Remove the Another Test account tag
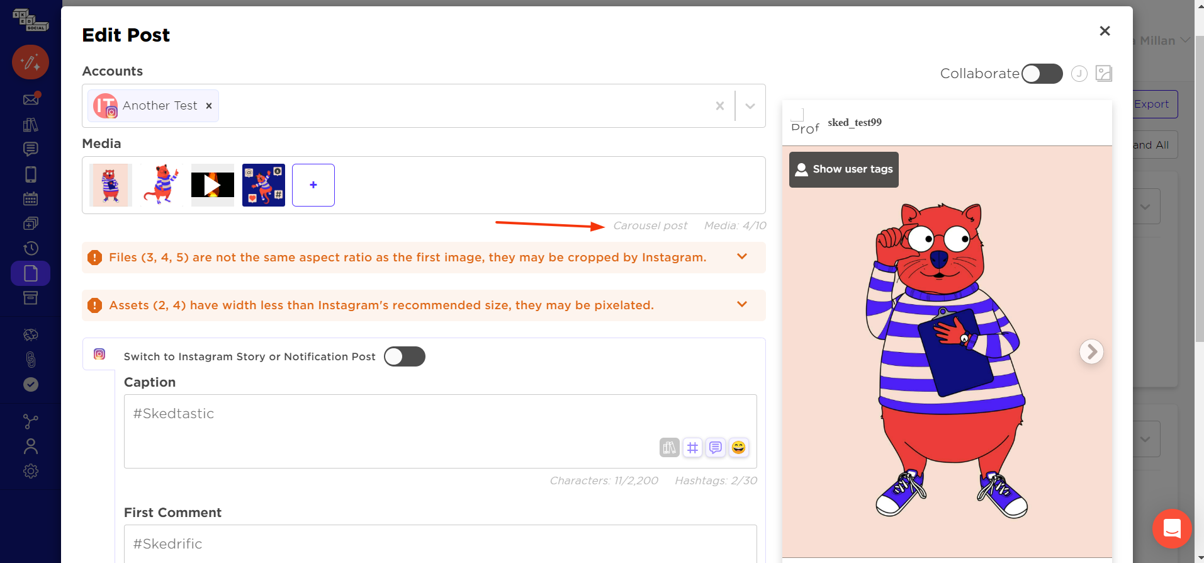Image resolution: width=1204 pixels, height=563 pixels. (x=209, y=106)
